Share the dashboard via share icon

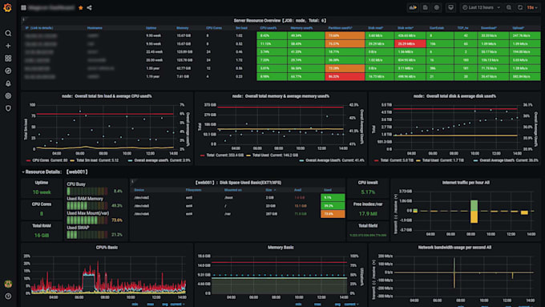tap(89, 7)
